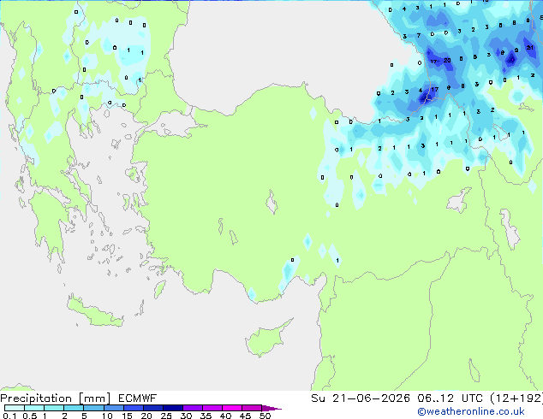Pick the 15–20 mm legend swatch

click(x=134, y=408)
